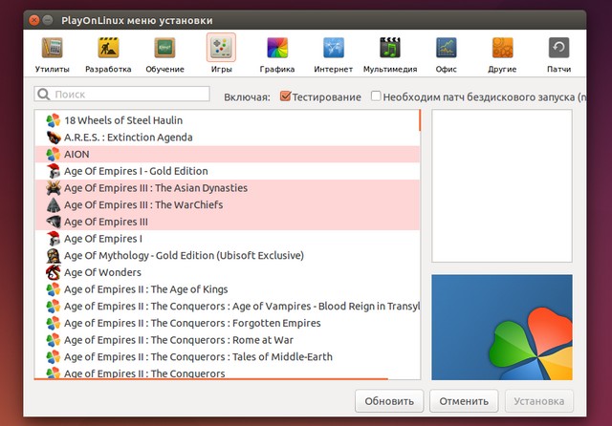Select 'Age of Empires II : The Age of Kings'
The width and height of the screenshot is (612, 426).
click(x=228, y=289)
